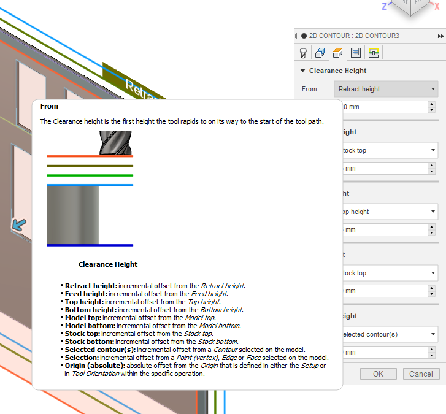The image size is (446, 414).
Task: Increase the Clearance Height offset value
Action: (x=432, y=104)
